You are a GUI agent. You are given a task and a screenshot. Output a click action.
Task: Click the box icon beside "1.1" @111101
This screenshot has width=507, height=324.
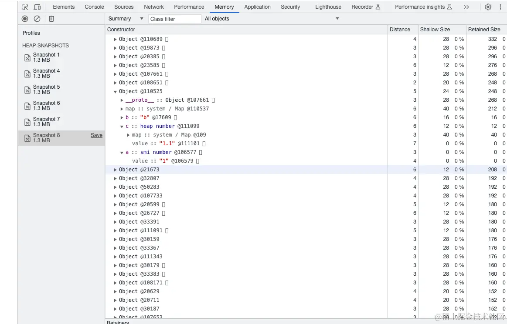(x=204, y=144)
